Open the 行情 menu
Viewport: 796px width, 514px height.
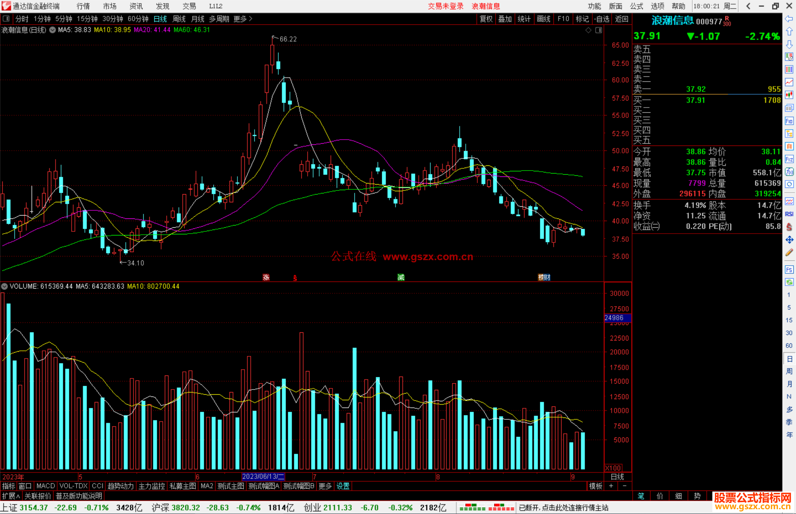[83, 6]
